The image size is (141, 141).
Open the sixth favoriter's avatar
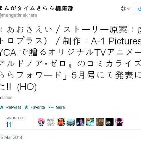90,122
